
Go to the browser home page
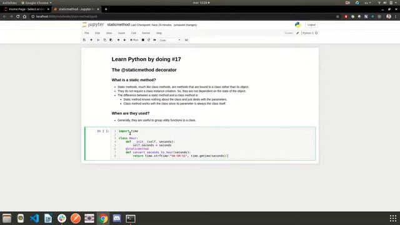pyautogui.click(x=24, y=16)
